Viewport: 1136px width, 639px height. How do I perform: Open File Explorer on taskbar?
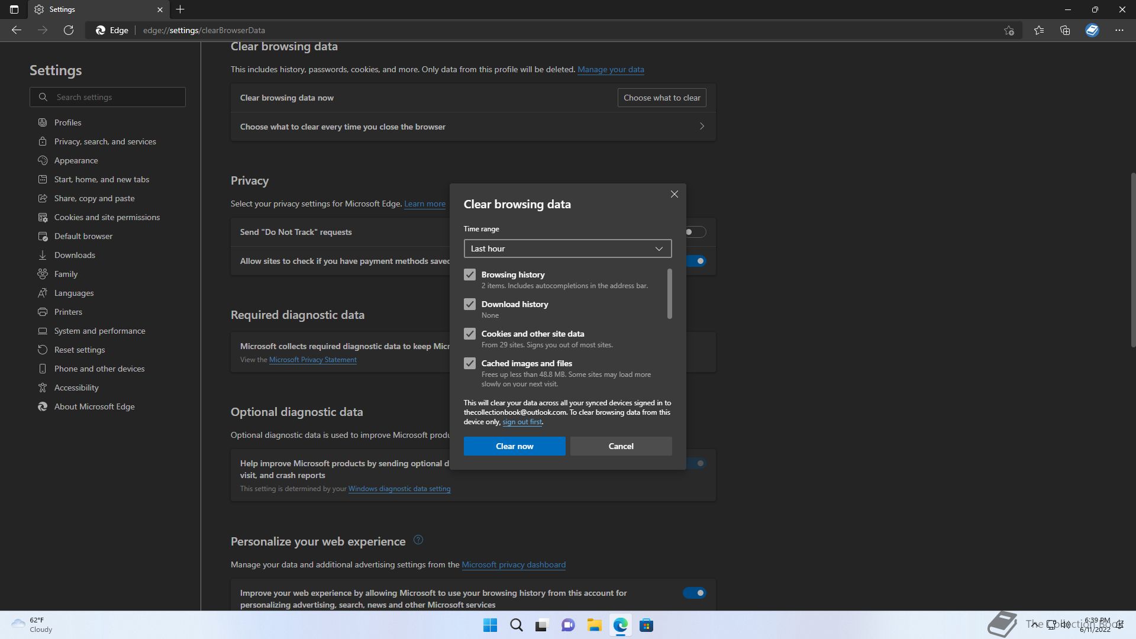pos(594,625)
